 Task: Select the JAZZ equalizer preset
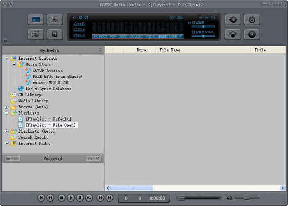coord(123,36)
